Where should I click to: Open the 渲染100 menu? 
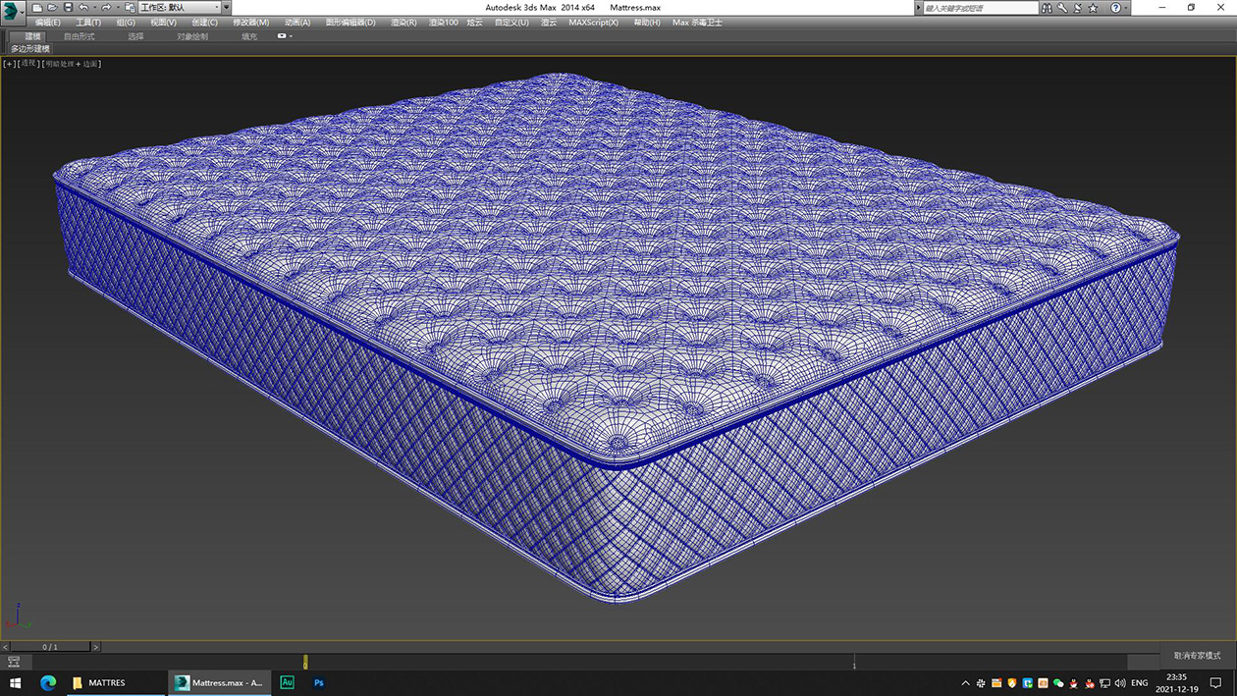click(x=444, y=23)
